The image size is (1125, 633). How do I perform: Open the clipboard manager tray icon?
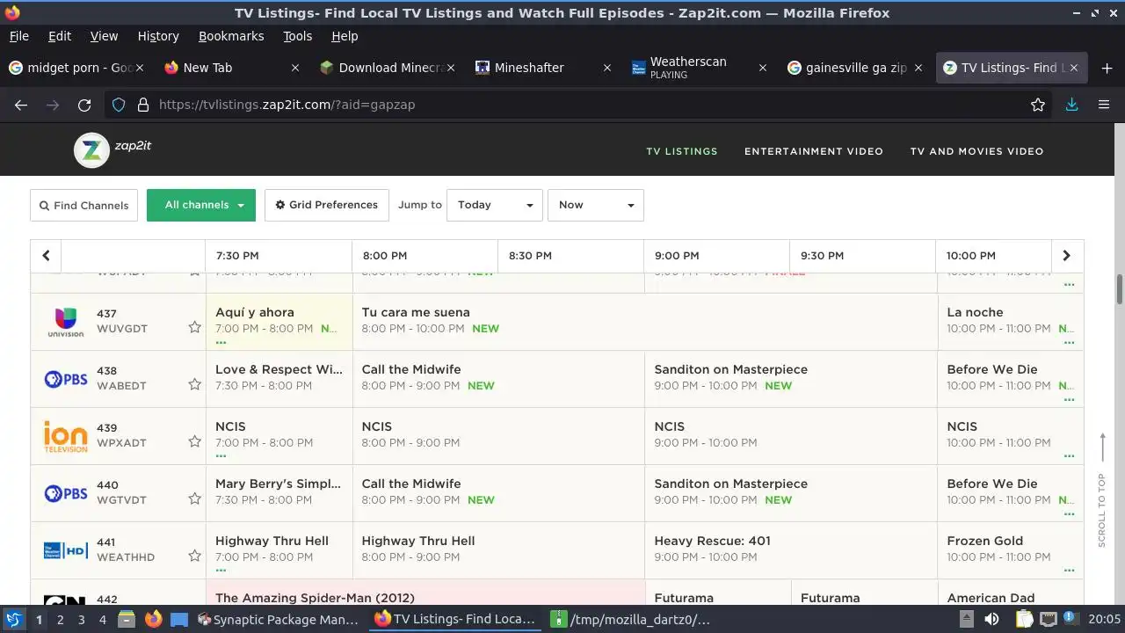pyautogui.click(x=1026, y=619)
